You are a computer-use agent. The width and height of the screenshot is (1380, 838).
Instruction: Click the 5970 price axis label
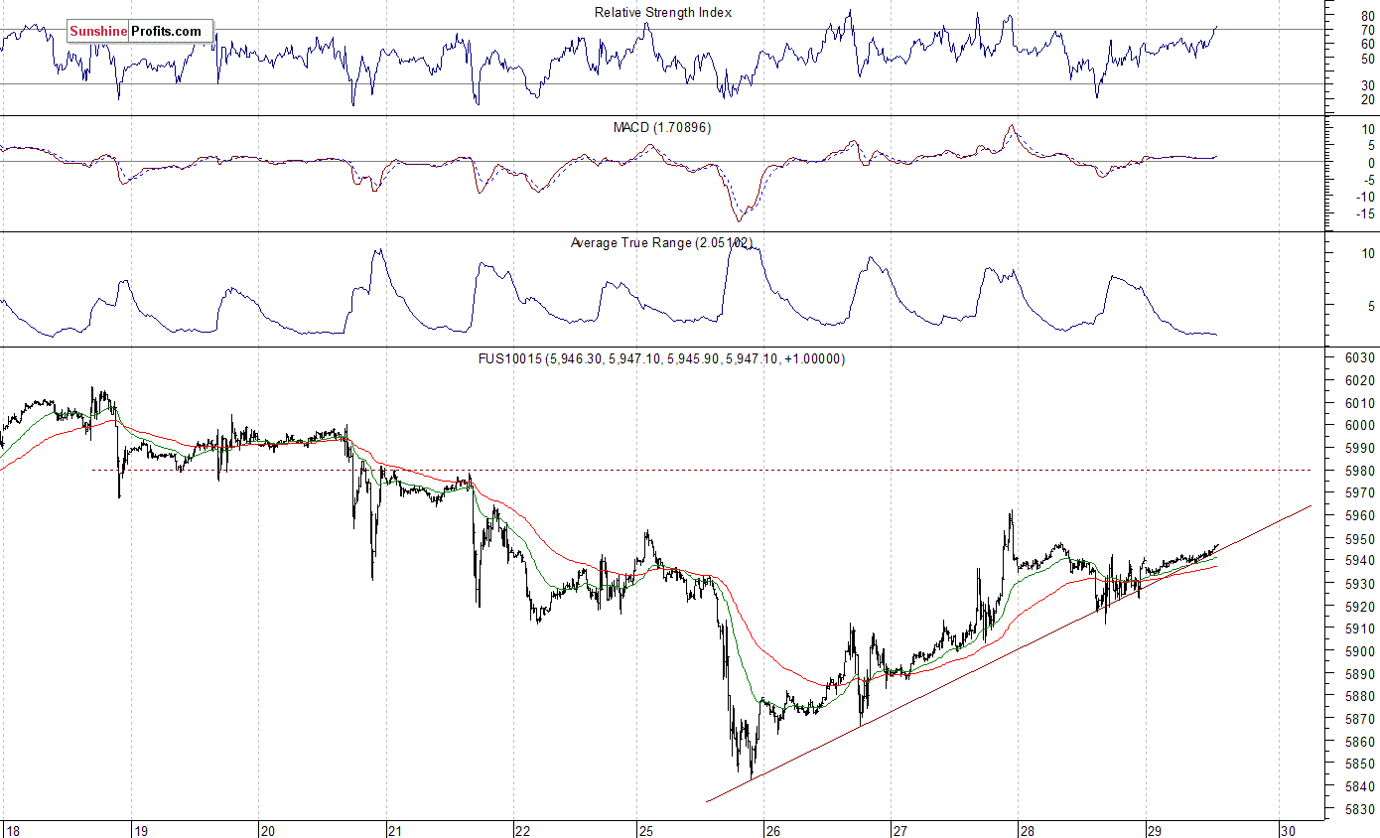click(x=1360, y=493)
